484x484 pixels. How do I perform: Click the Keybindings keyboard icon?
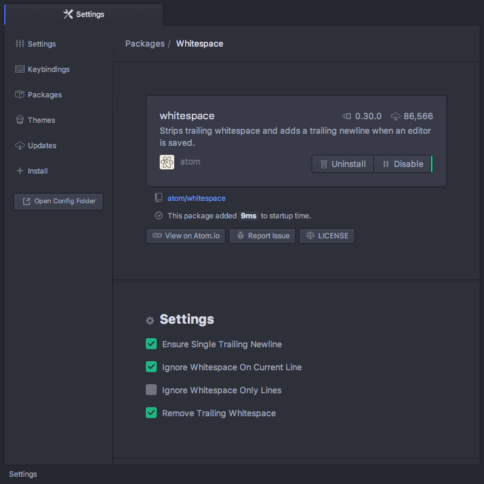pos(20,69)
